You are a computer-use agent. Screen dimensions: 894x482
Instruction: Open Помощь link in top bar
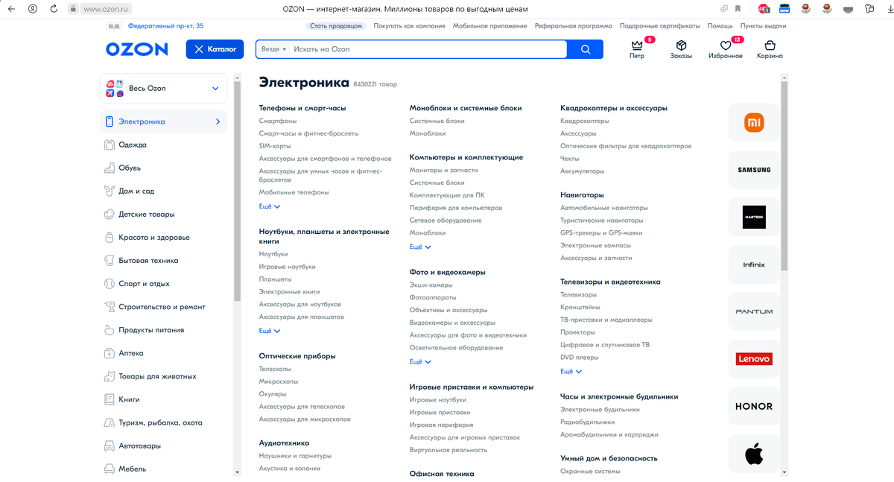point(720,26)
